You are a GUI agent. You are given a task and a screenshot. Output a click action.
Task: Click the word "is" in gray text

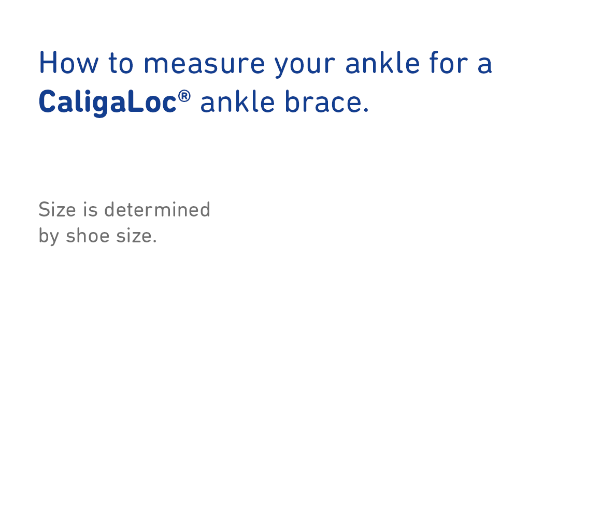point(90,210)
